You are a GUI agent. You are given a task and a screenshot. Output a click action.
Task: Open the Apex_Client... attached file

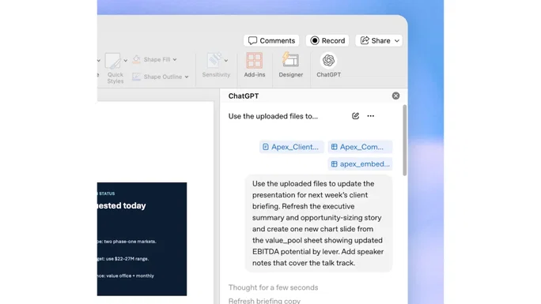tap(292, 147)
